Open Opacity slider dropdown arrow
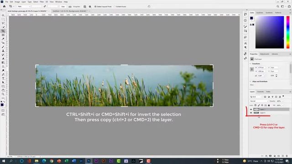 (283, 101)
